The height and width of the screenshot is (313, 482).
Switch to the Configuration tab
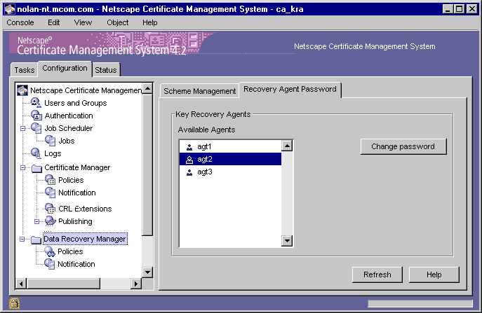65,68
